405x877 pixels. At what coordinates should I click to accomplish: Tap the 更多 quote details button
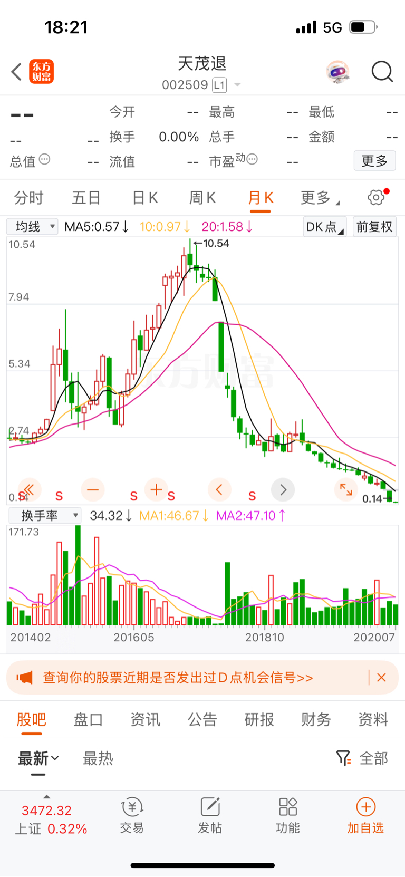[x=374, y=161]
